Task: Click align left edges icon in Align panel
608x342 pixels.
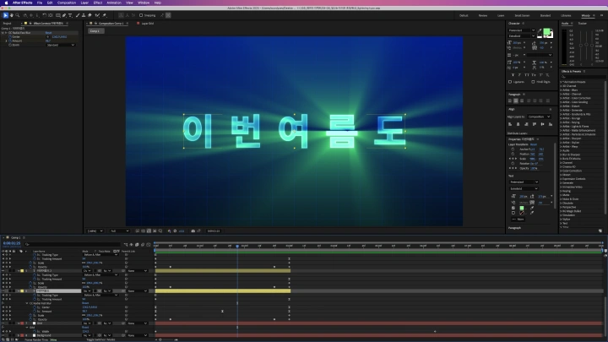Action: (x=510, y=124)
